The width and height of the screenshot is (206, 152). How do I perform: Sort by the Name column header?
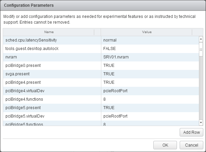[49, 32]
